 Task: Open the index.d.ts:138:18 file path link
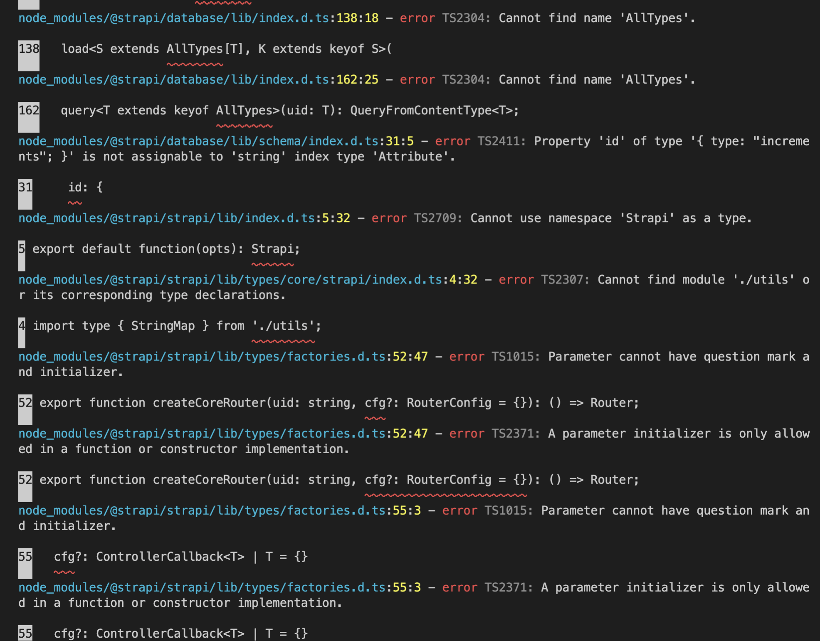tap(199, 18)
